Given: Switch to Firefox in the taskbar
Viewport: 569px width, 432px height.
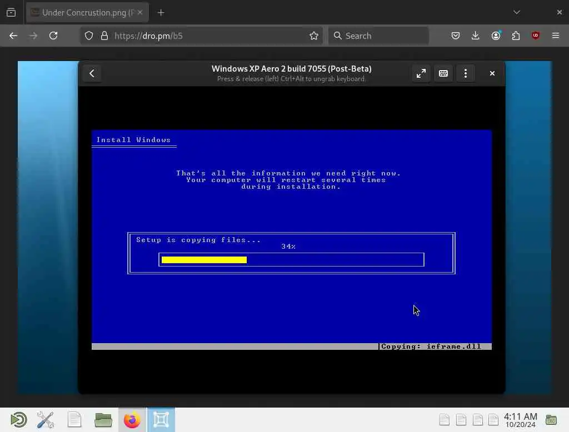Looking at the screenshot, I should 132,420.
